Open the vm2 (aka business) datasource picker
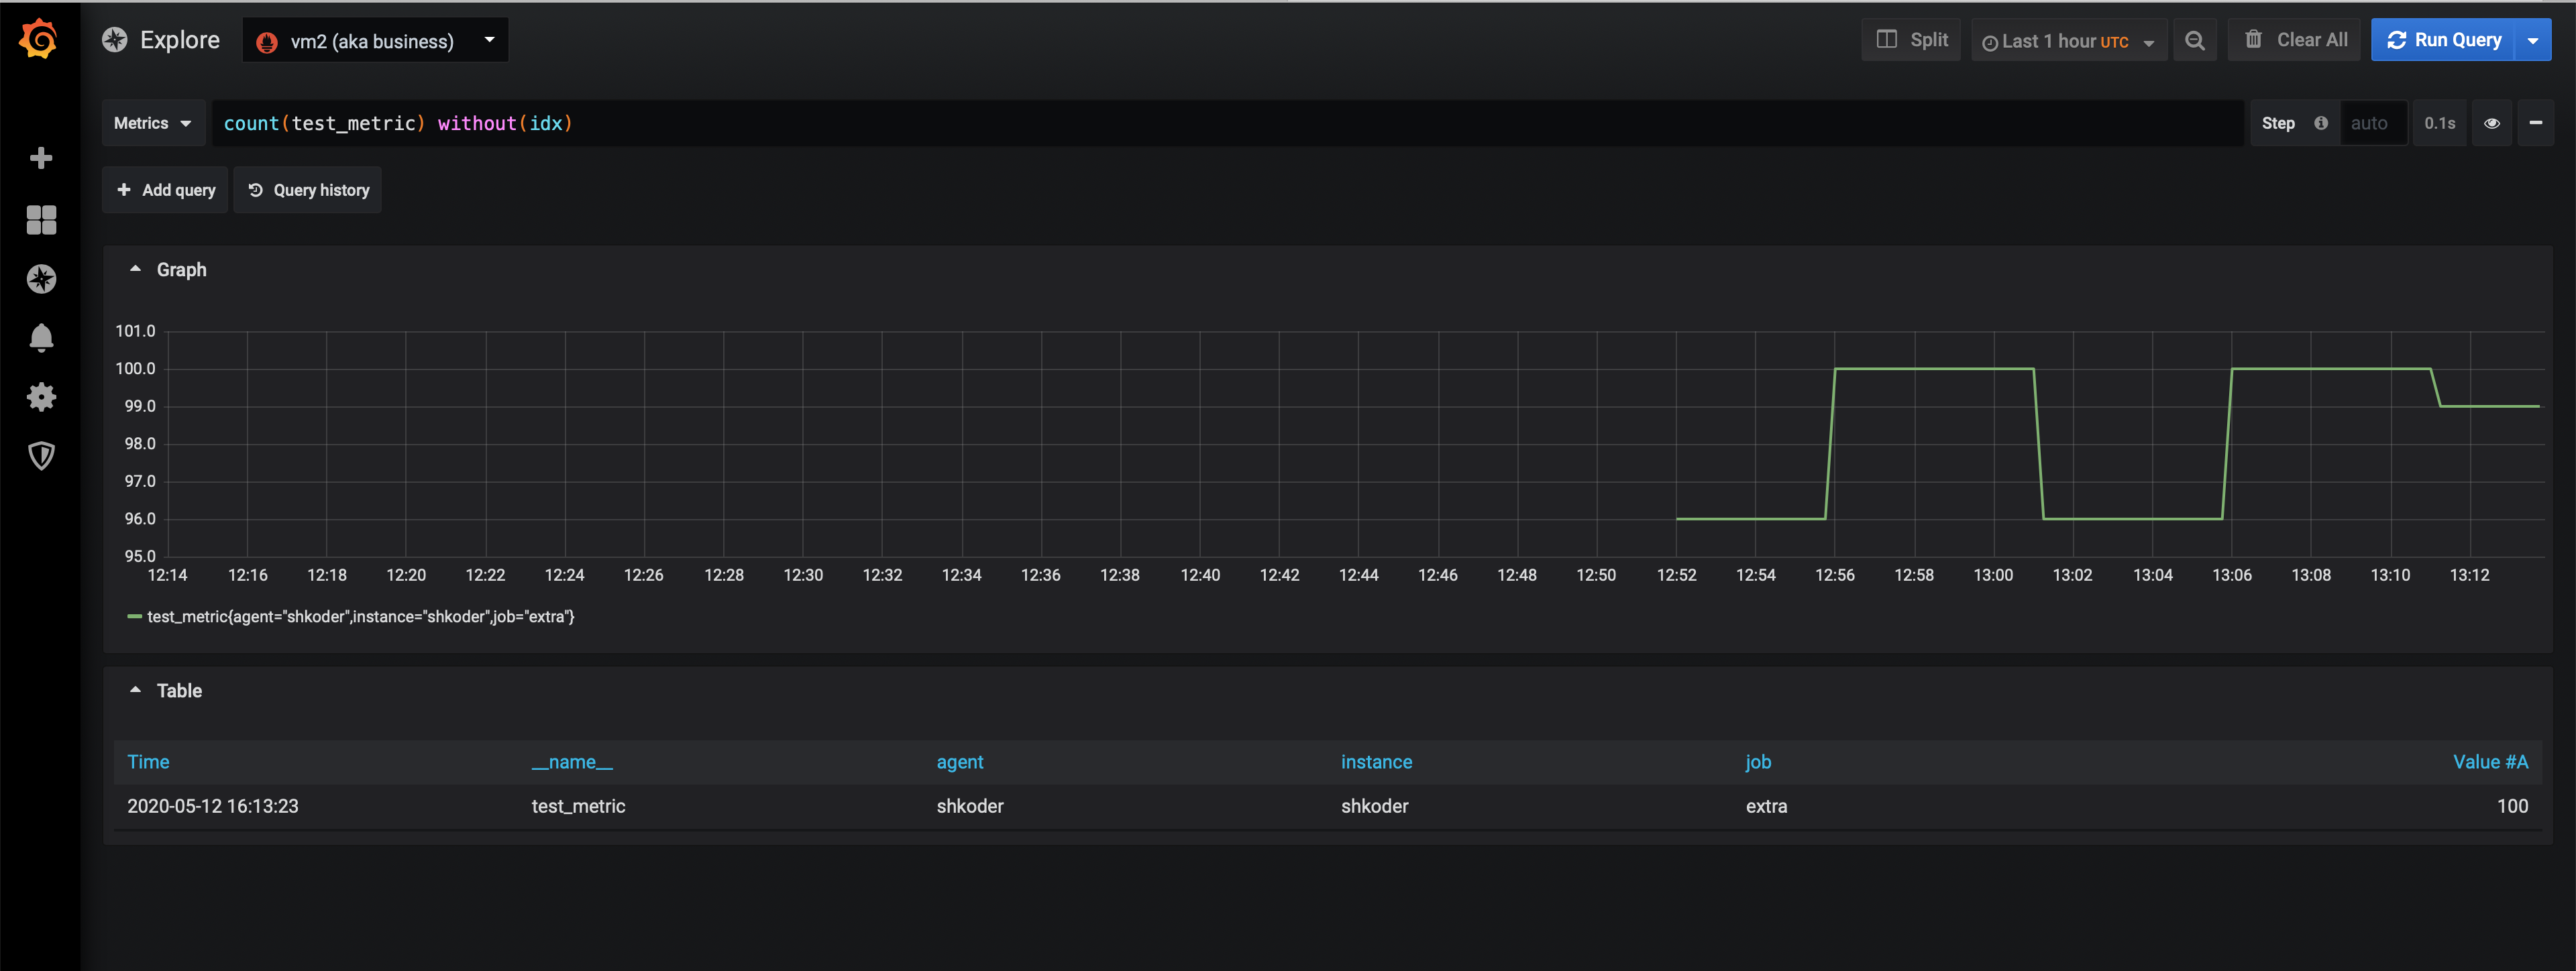Screen dimensions: 2576x971 (375, 40)
